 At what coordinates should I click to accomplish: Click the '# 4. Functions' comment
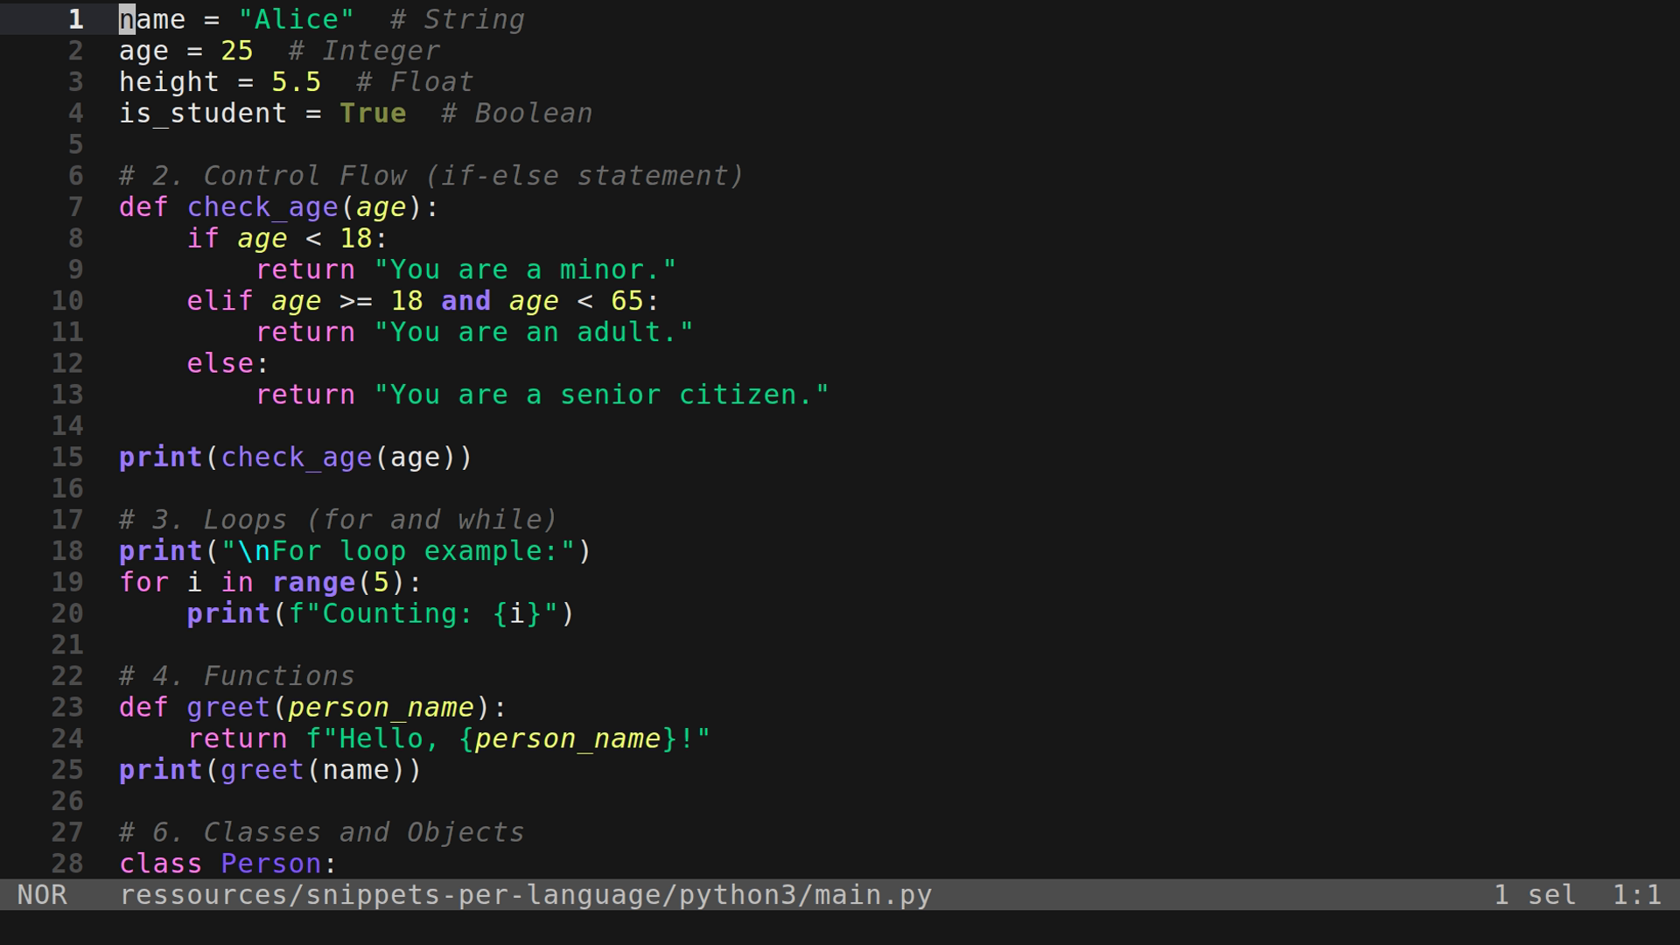tap(237, 676)
